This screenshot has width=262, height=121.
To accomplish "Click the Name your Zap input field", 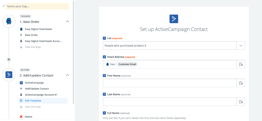I will click(x=37, y=6).
